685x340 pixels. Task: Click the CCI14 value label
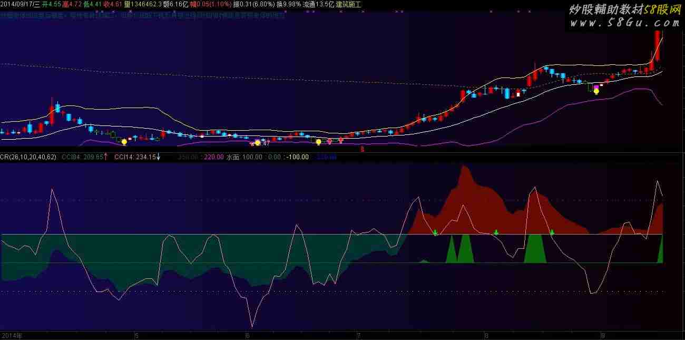[134, 157]
